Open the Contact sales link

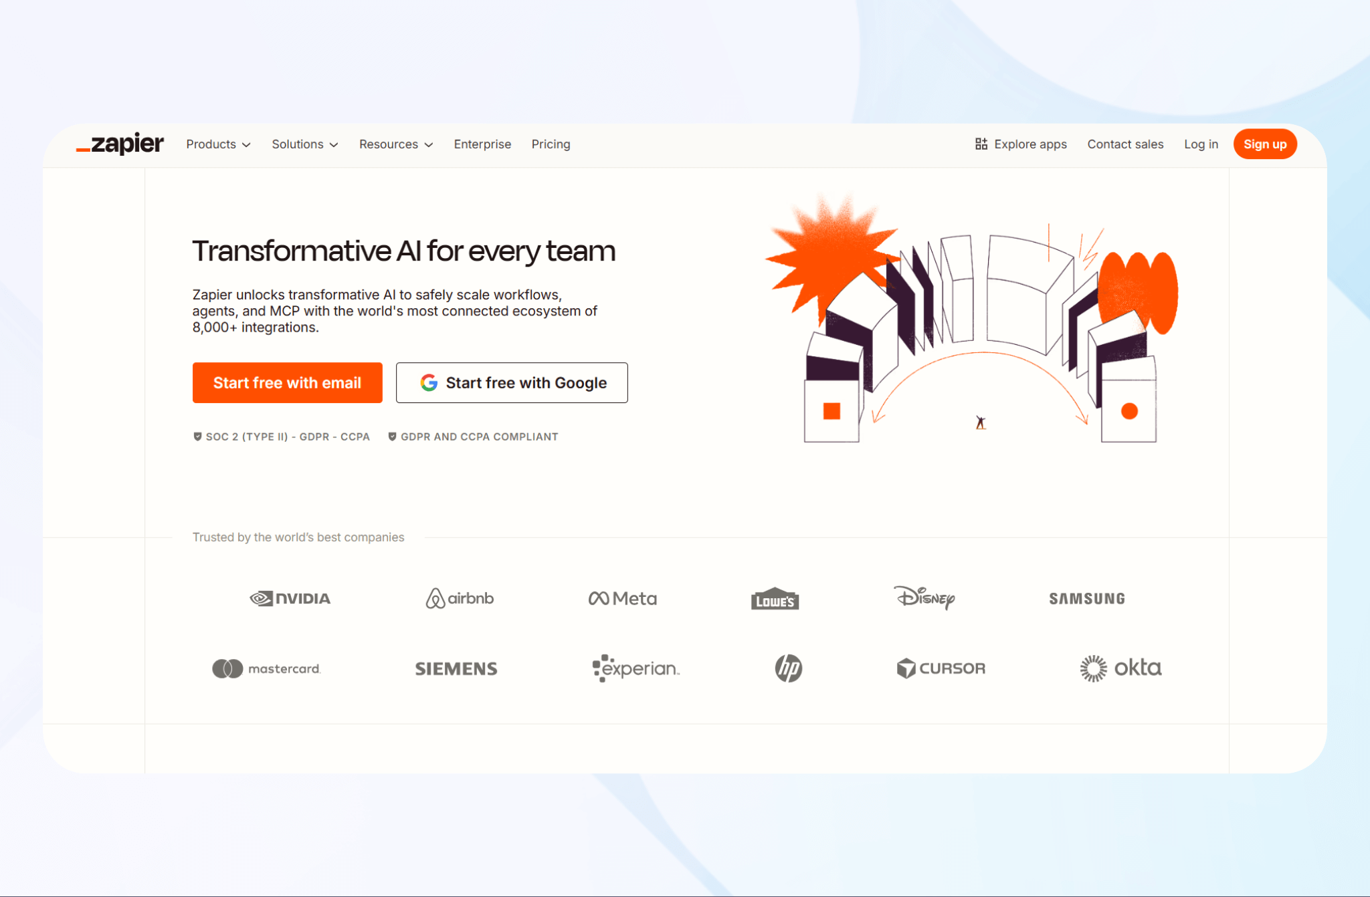coord(1125,144)
